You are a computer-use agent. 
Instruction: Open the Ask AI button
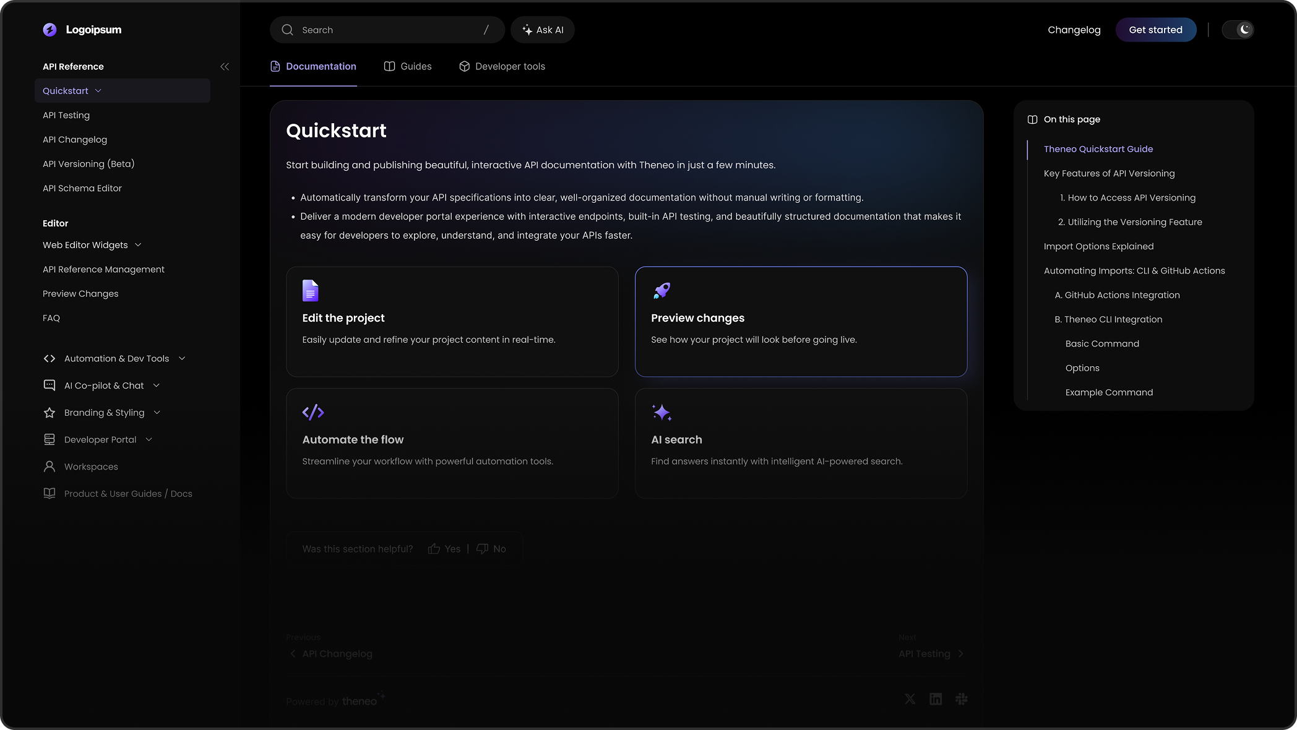pyautogui.click(x=543, y=30)
